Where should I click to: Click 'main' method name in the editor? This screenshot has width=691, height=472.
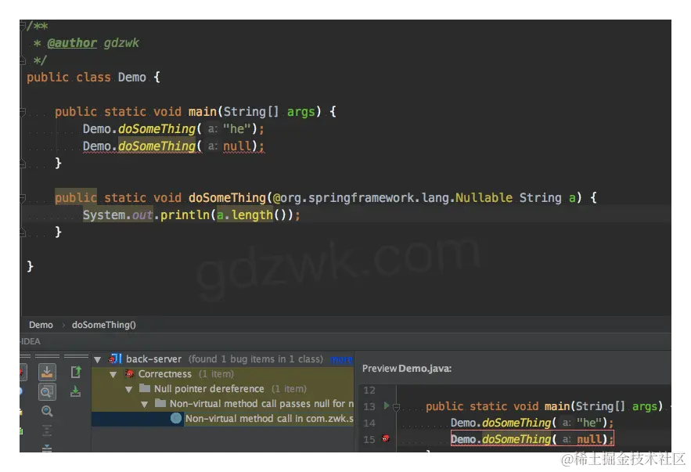pos(202,111)
